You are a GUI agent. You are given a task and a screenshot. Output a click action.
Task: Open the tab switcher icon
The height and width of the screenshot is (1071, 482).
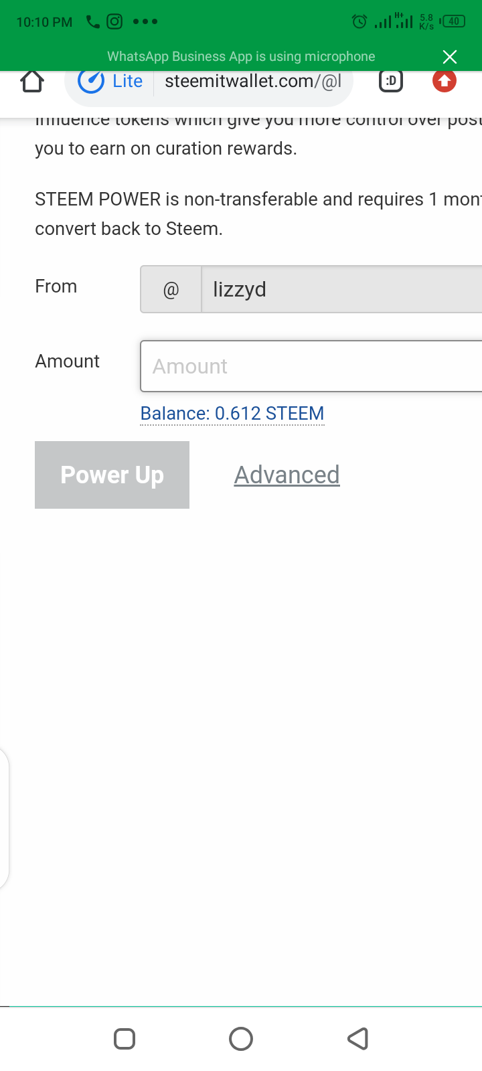tap(391, 81)
